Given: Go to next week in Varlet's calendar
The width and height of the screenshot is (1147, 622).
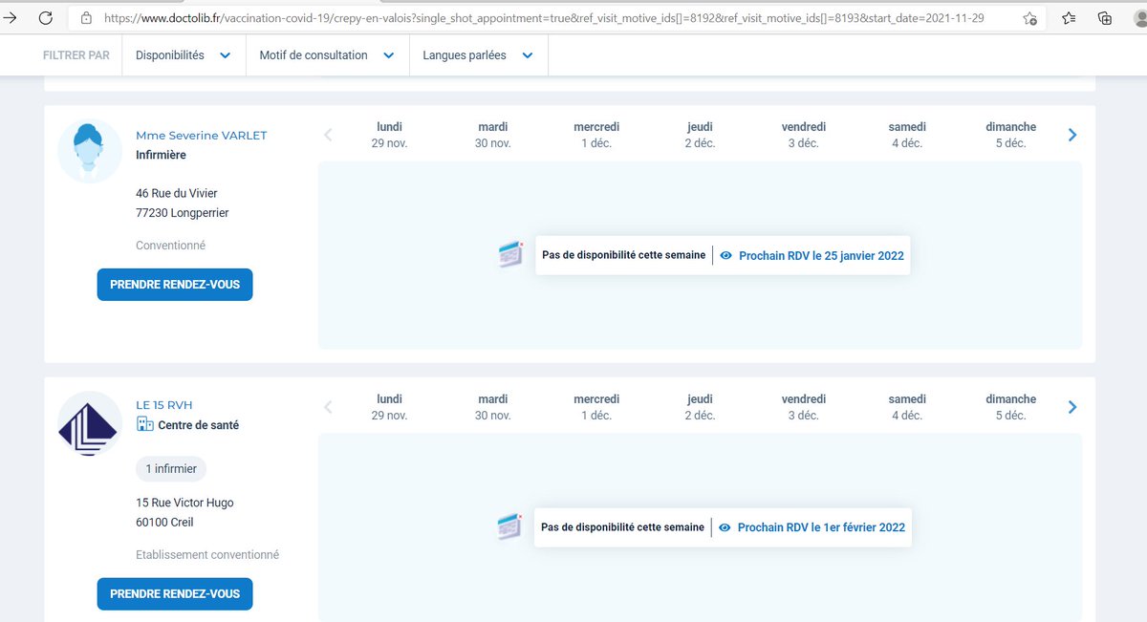Looking at the screenshot, I should tap(1072, 135).
